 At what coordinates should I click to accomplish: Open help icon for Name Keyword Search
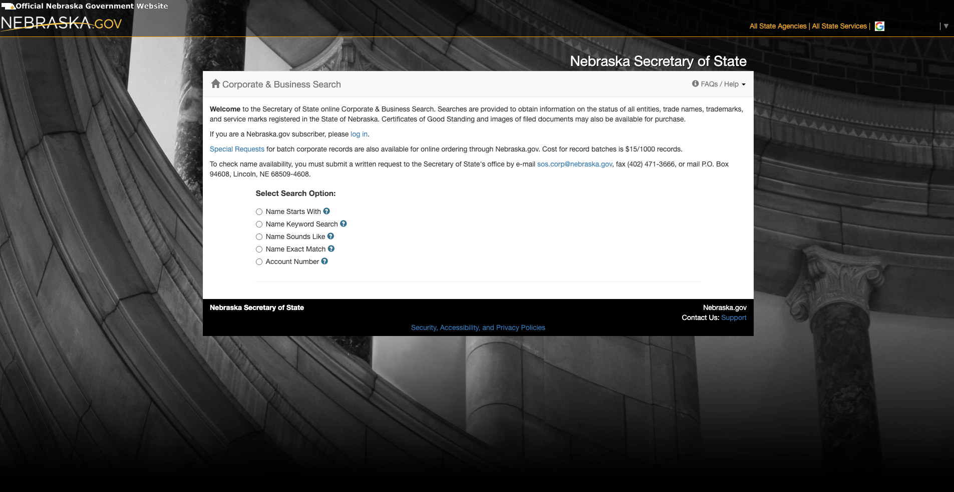344,224
